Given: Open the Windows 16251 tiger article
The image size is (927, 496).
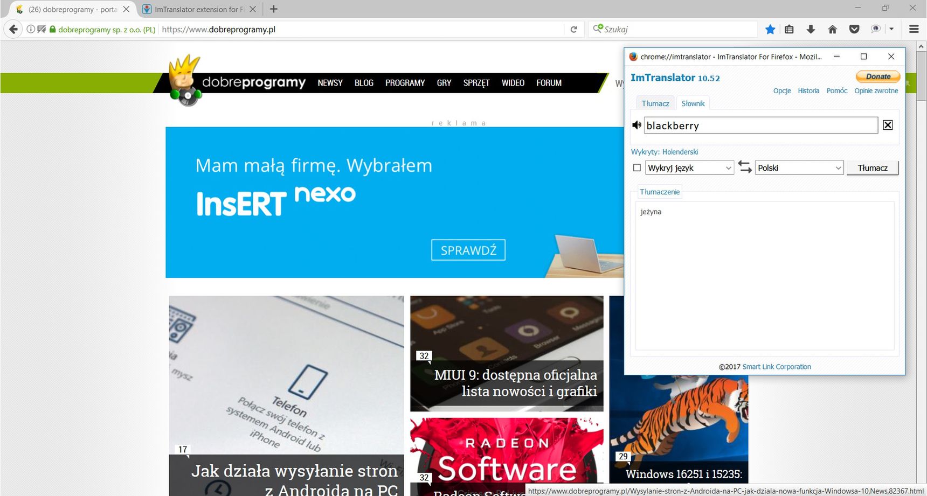Looking at the screenshot, I should tap(679, 429).
